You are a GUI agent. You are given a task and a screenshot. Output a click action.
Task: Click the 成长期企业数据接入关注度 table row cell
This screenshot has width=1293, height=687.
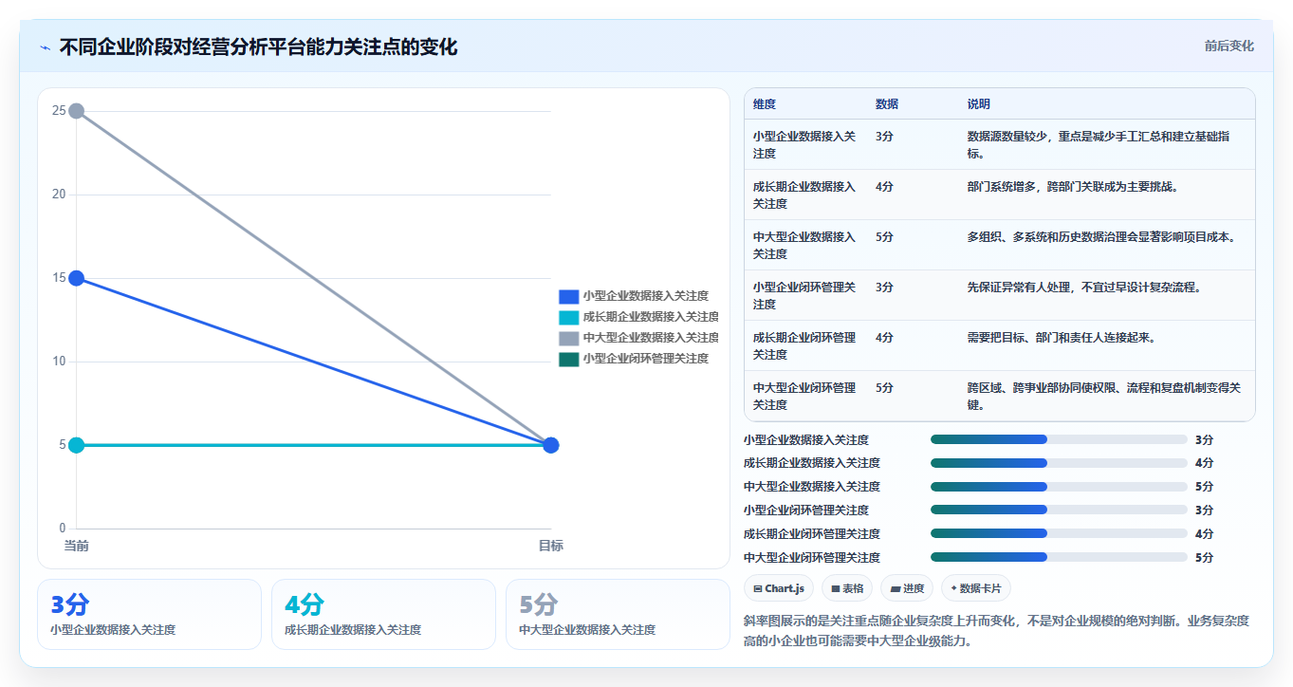click(806, 195)
